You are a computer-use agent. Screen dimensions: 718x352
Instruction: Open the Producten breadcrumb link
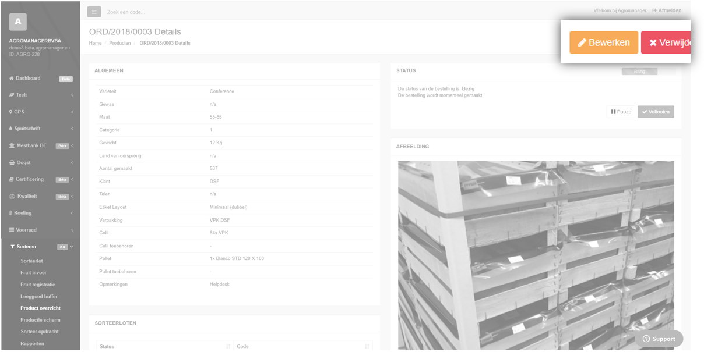click(x=120, y=43)
